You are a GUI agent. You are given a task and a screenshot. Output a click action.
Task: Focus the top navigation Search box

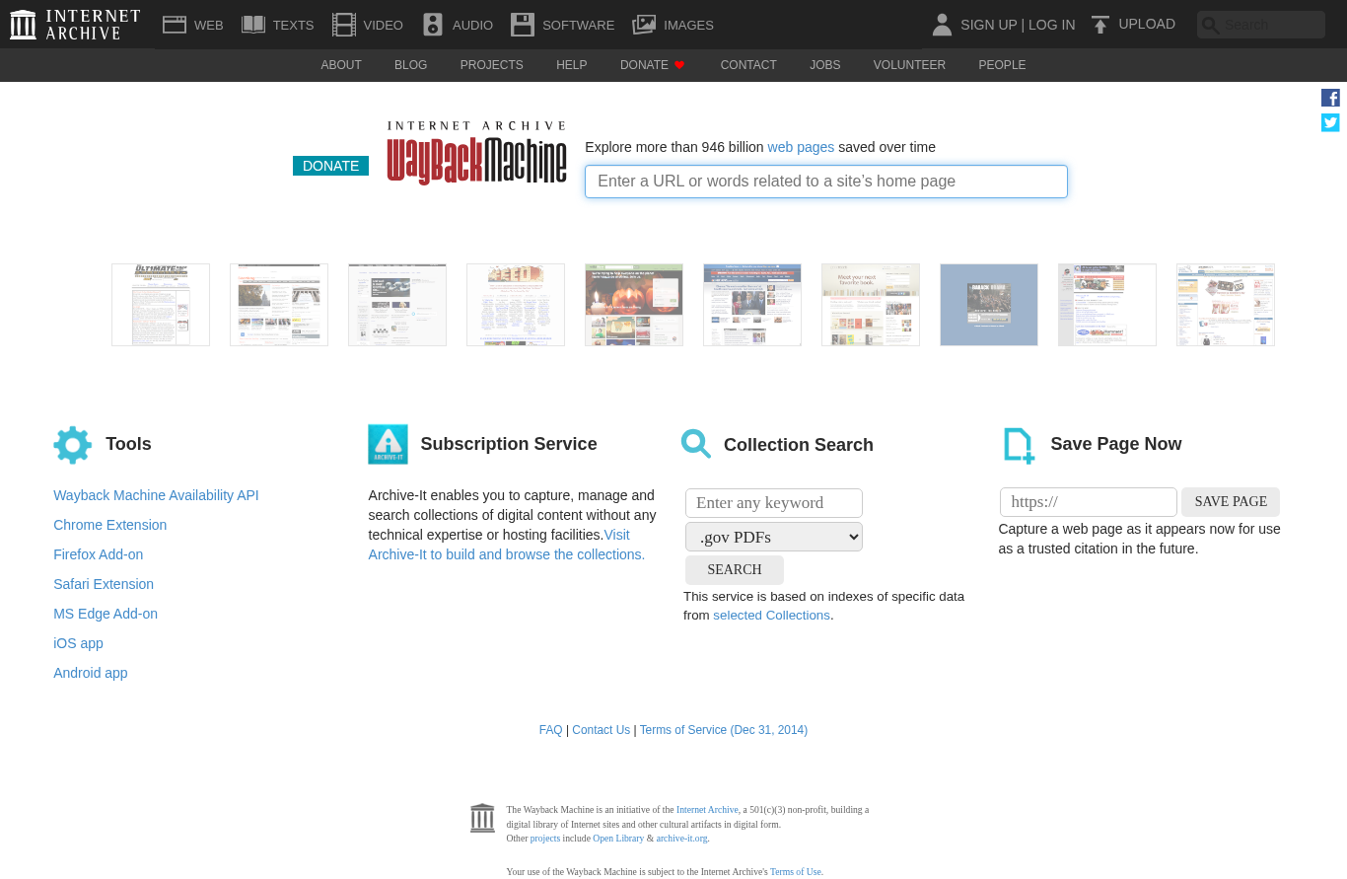coord(1261,25)
